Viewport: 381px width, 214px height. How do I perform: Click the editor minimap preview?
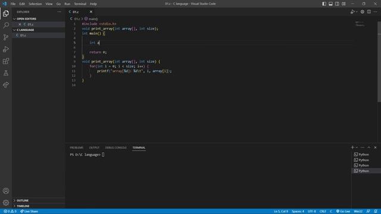pos(360,24)
